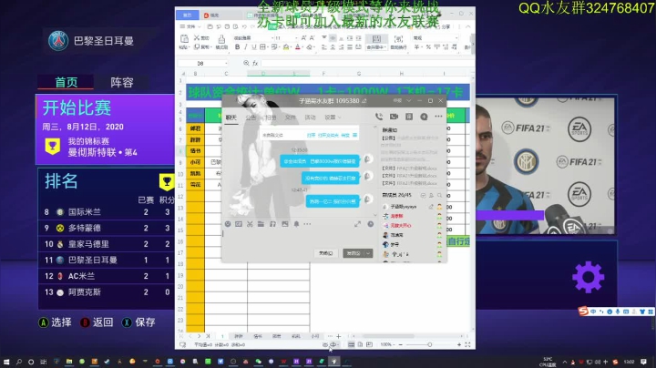Viewport: 656px width, 368px height.
Task: Click the send file folder icon in QQ chat
Action: tap(261, 224)
